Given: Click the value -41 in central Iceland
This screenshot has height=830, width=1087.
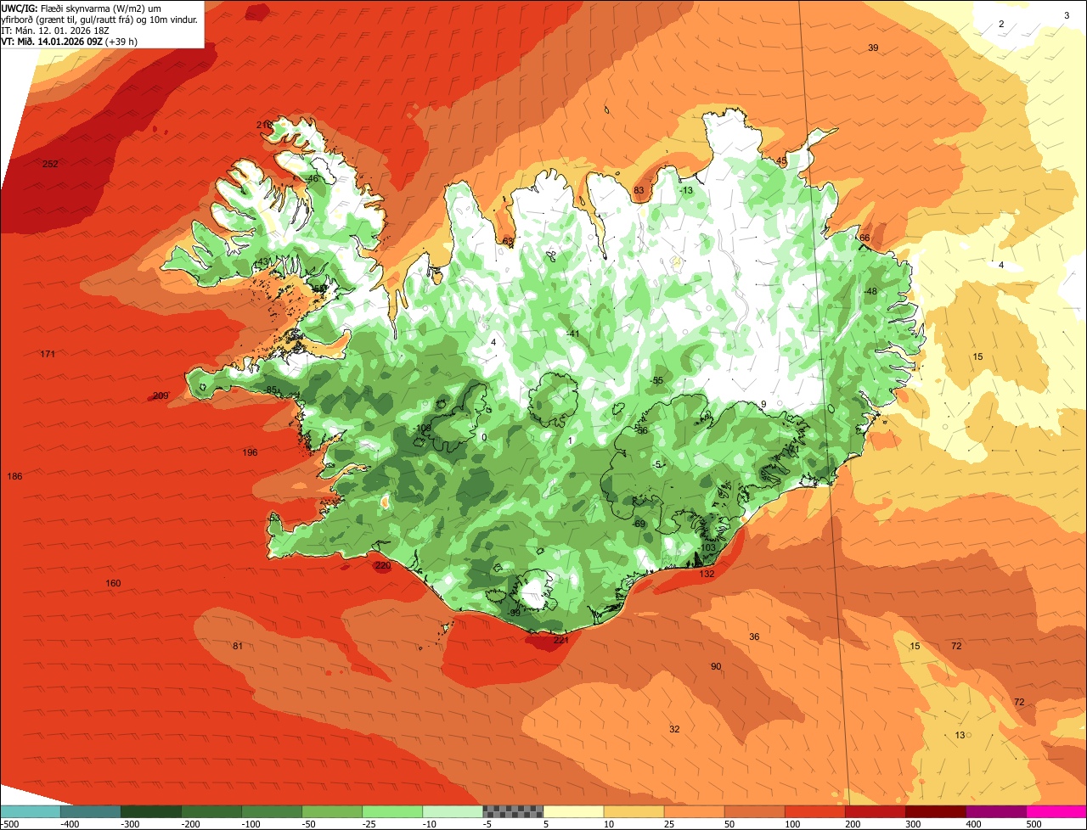Looking at the screenshot, I should coord(573,334).
